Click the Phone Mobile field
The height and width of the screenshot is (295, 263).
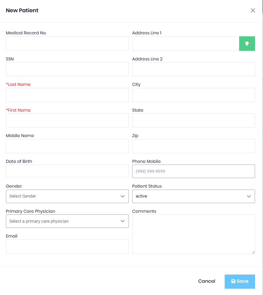(x=194, y=171)
